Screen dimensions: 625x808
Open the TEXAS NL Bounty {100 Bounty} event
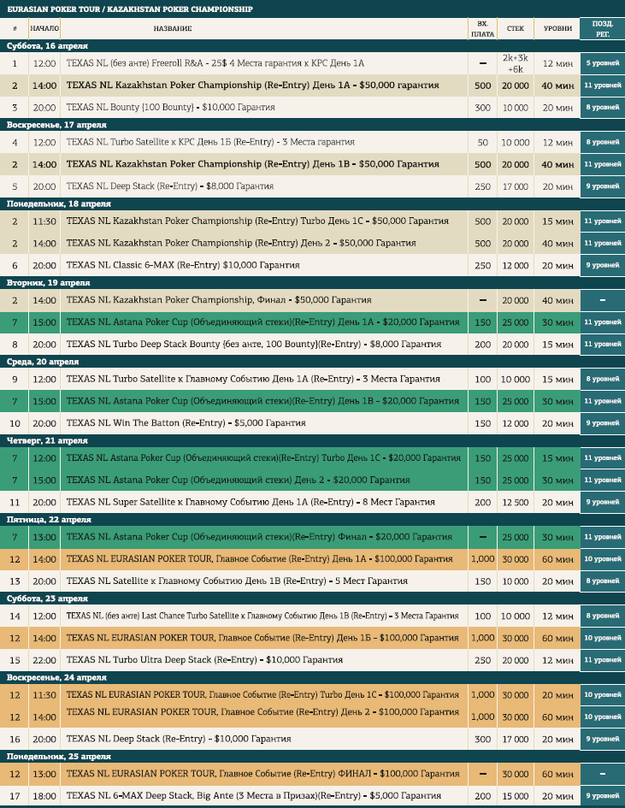170,108
